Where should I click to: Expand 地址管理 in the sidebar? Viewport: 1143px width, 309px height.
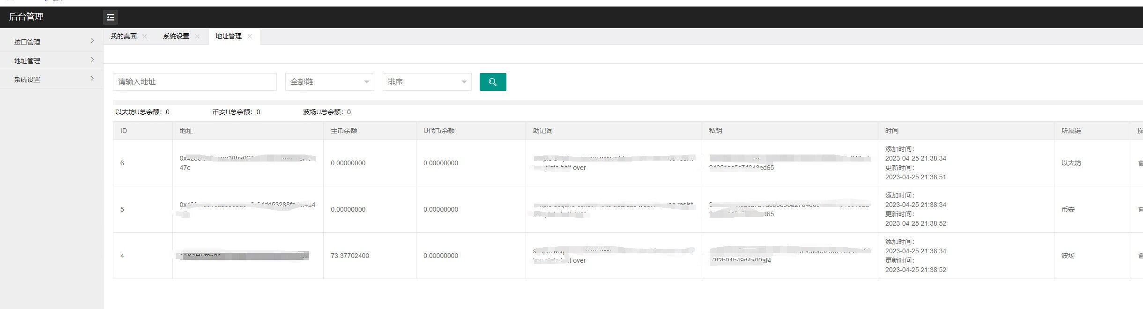click(52, 60)
